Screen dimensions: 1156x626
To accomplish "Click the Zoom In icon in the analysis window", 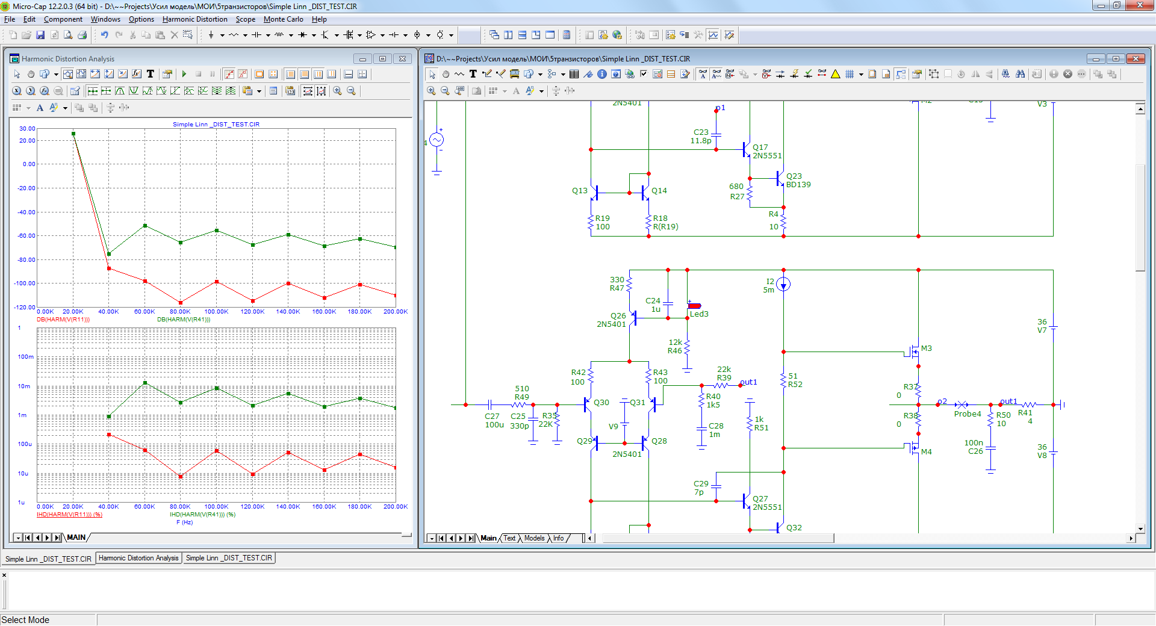I will pyautogui.click(x=338, y=91).
